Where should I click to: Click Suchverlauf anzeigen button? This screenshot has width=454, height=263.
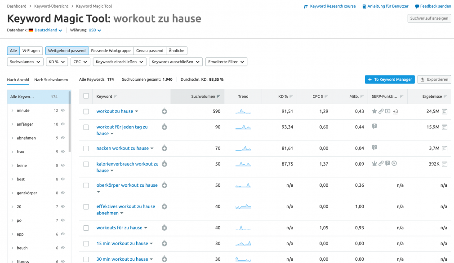click(429, 18)
